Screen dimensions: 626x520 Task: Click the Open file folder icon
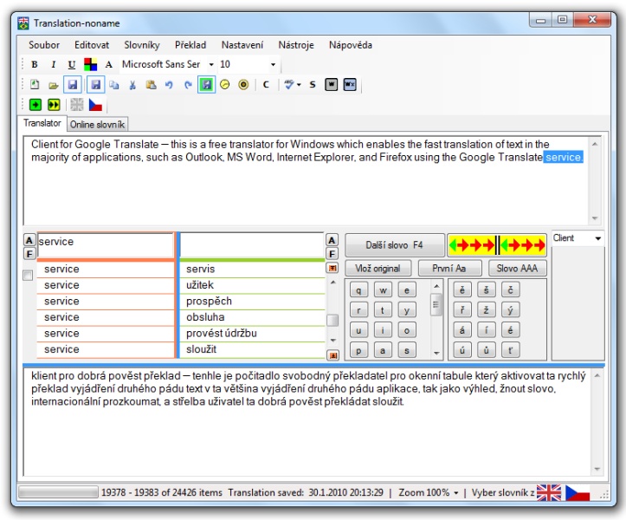pos(54,85)
